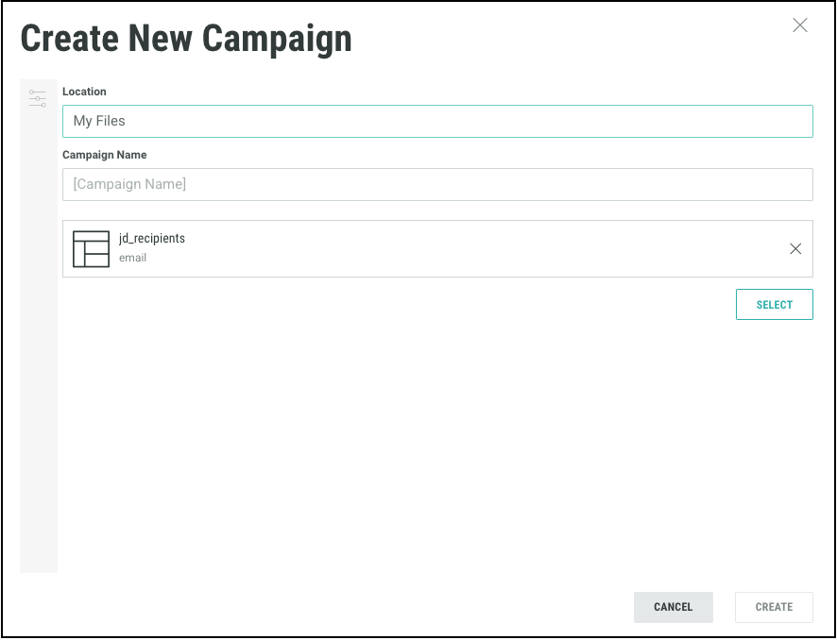Click the Location label
This screenshot has width=837, height=640.
click(x=84, y=92)
